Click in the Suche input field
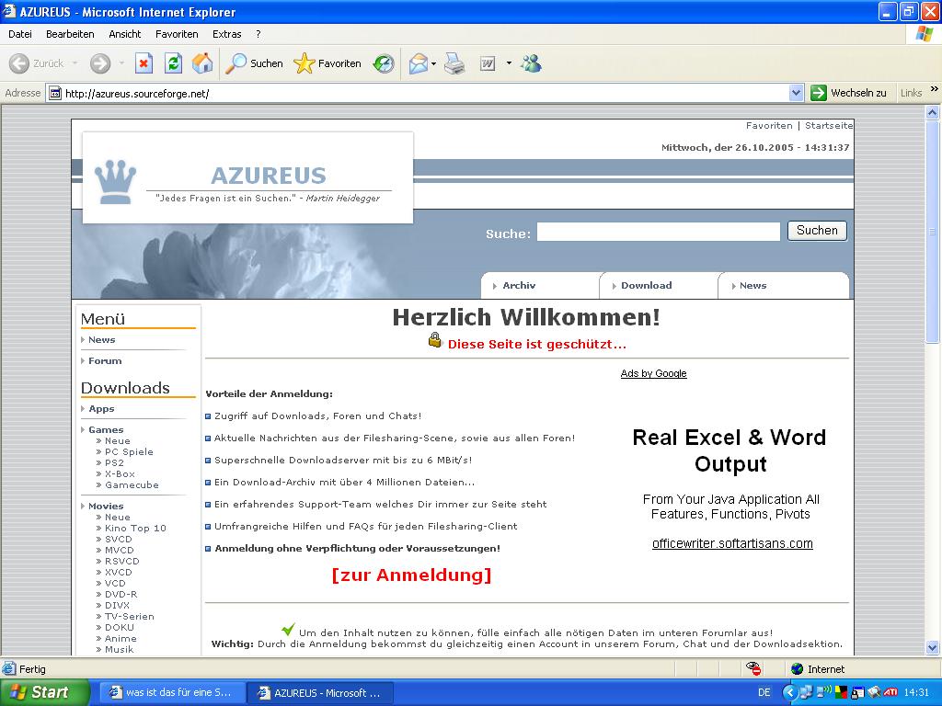 (x=659, y=232)
